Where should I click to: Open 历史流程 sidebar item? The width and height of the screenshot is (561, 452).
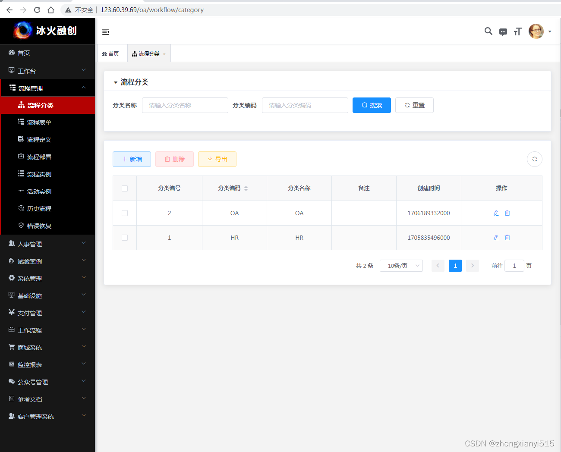click(47, 209)
